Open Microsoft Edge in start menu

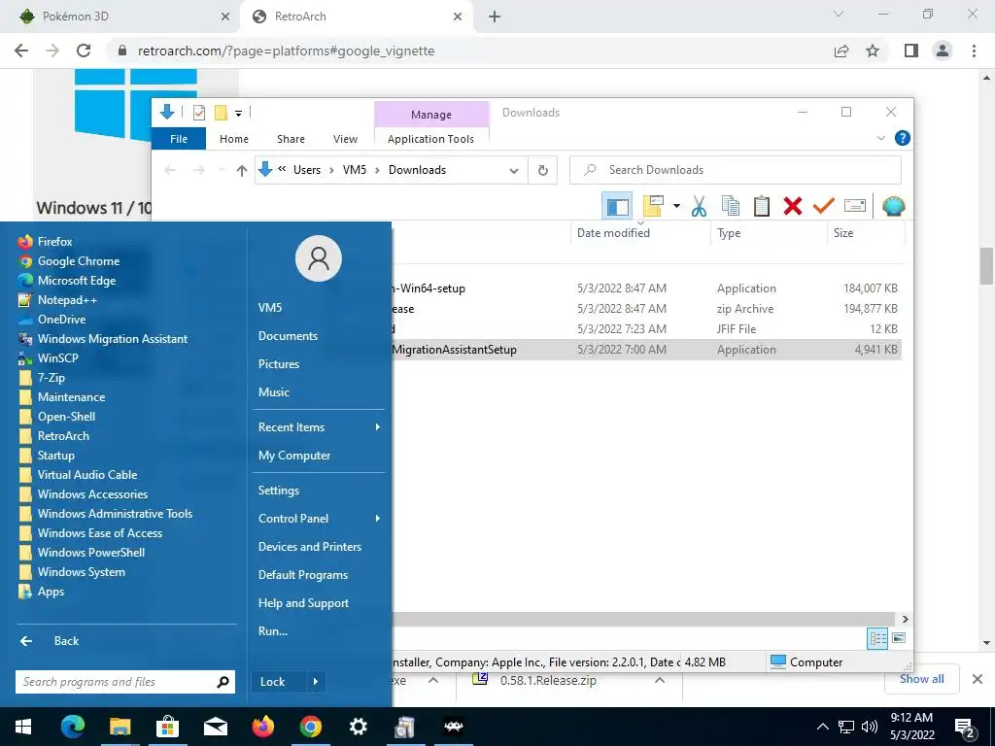point(76,281)
